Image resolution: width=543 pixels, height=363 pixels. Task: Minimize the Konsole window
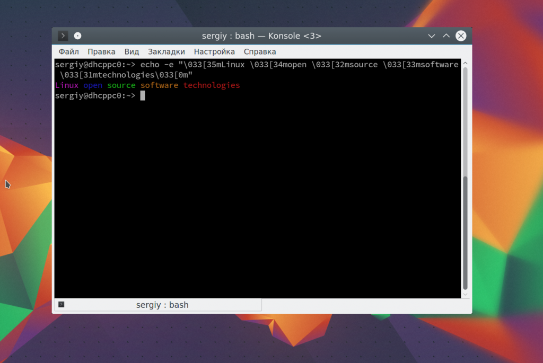[x=432, y=36]
